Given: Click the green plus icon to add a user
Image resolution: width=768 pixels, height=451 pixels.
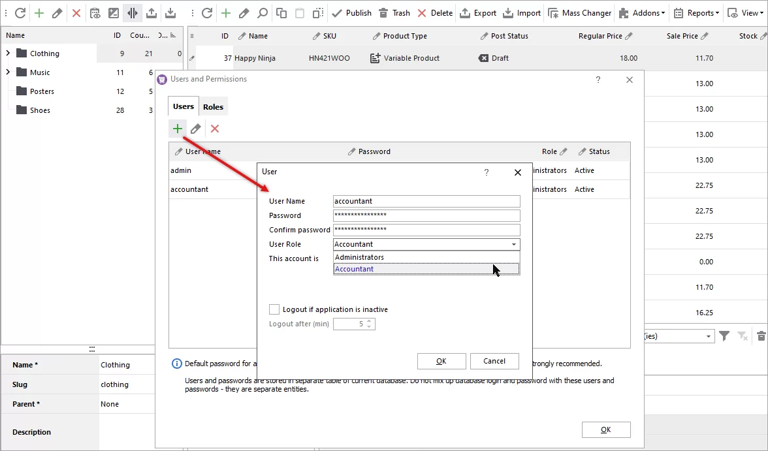Looking at the screenshot, I should (x=177, y=128).
